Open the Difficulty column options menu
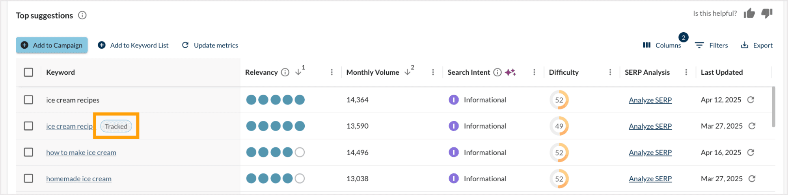 click(x=610, y=72)
